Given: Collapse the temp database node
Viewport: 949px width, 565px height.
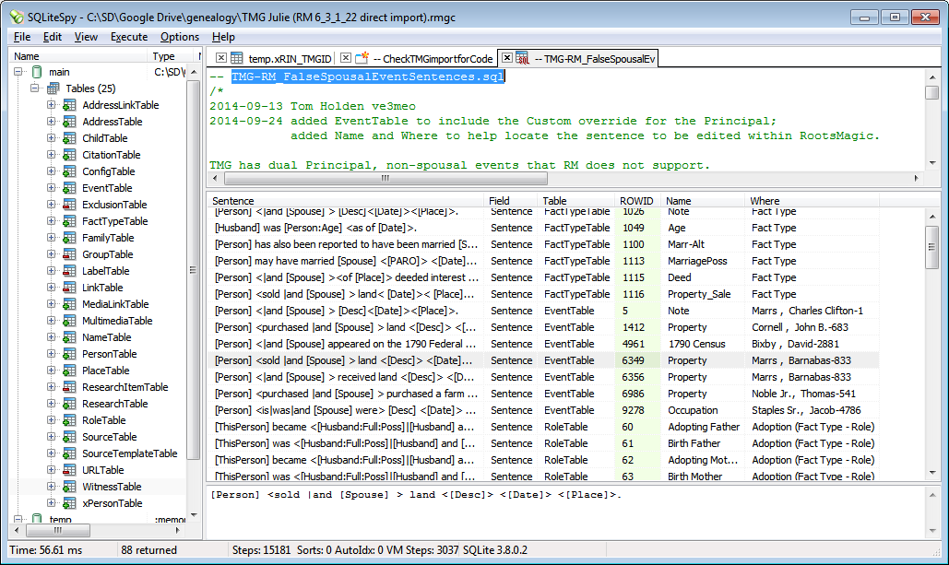Looking at the screenshot, I should coord(18,519).
